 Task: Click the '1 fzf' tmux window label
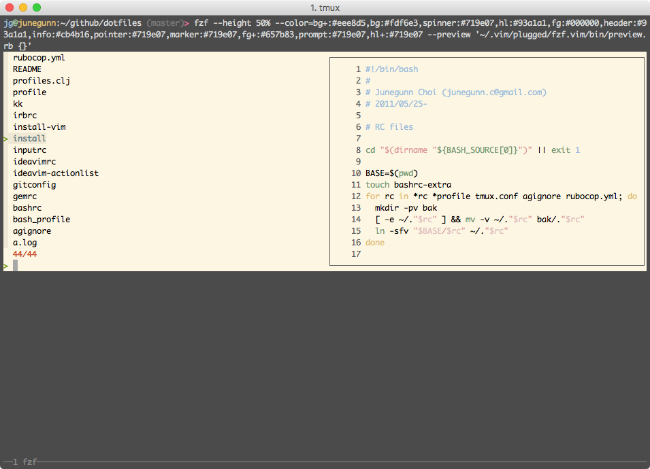(x=25, y=461)
